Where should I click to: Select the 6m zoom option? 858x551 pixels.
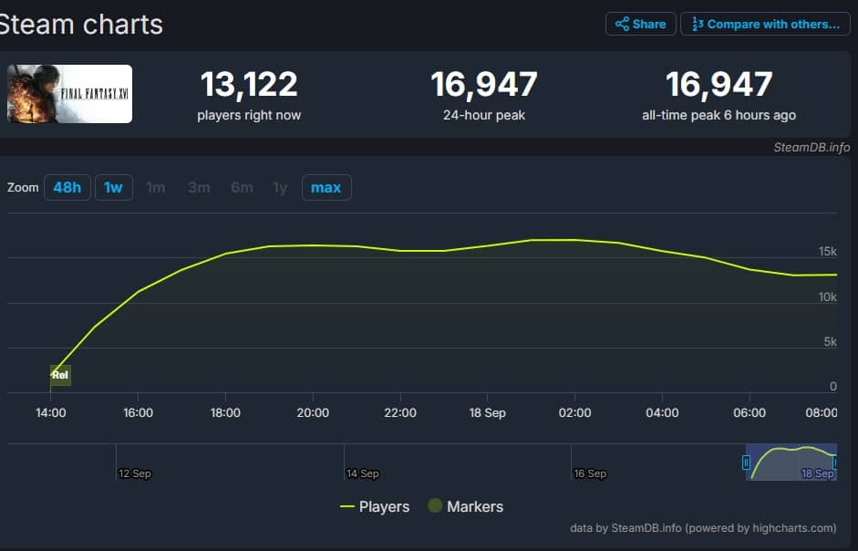(x=242, y=188)
